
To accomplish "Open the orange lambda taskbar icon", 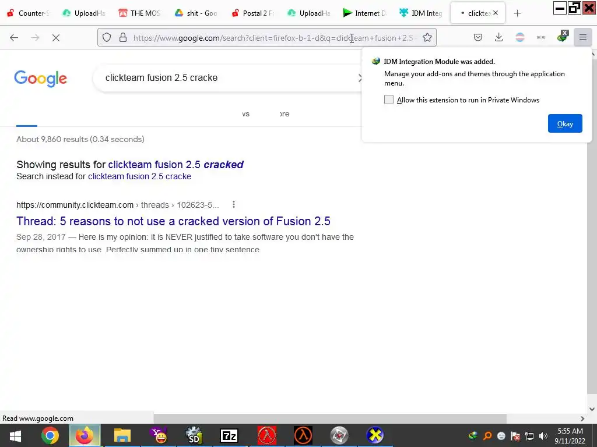I will pos(303,435).
